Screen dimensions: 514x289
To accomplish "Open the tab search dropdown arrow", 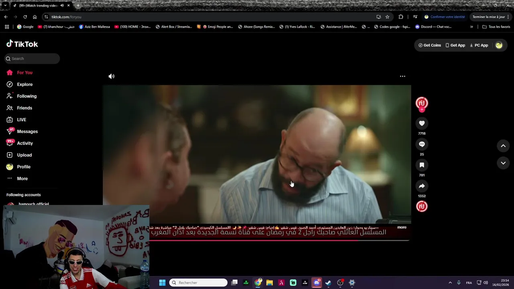I will click(5, 6).
